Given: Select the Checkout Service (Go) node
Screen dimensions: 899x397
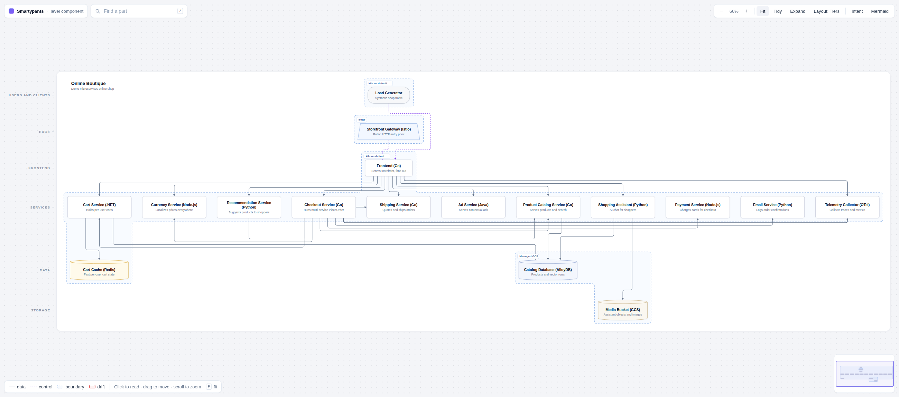Looking at the screenshot, I should tap(324, 207).
